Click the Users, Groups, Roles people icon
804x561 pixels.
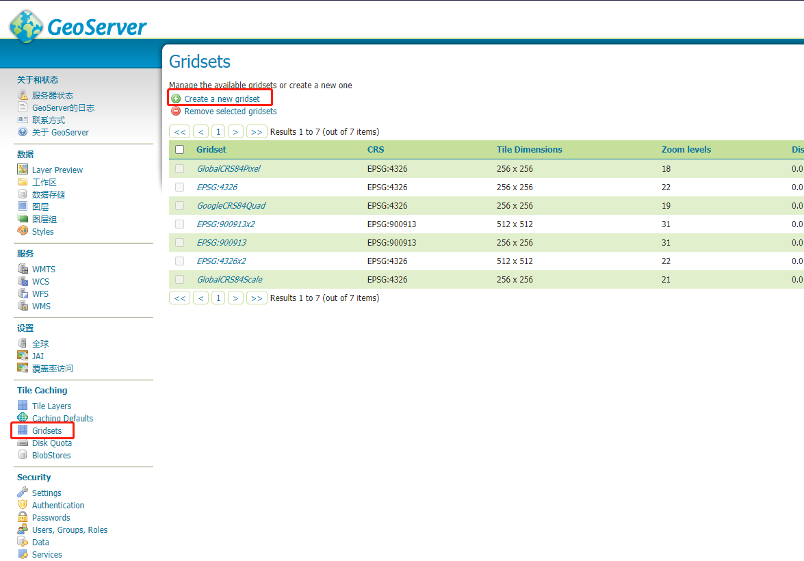(23, 530)
